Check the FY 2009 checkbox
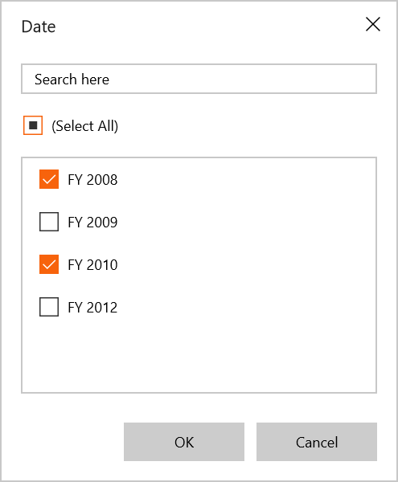398x482 pixels. [49, 222]
